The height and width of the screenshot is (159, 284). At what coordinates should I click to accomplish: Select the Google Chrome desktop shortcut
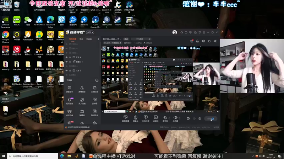[5, 37]
